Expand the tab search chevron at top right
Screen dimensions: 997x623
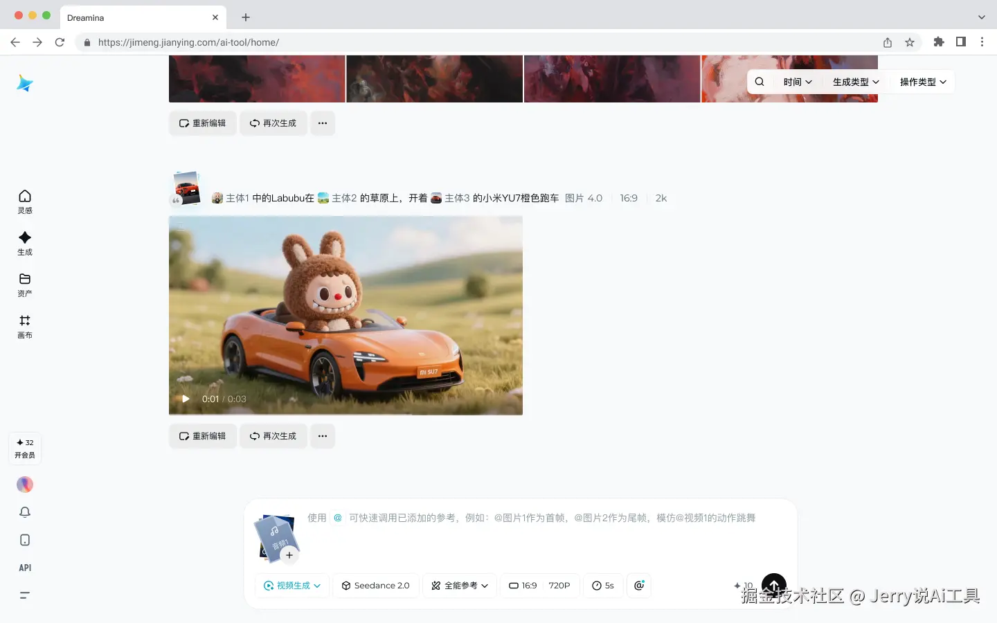point(982,17)
